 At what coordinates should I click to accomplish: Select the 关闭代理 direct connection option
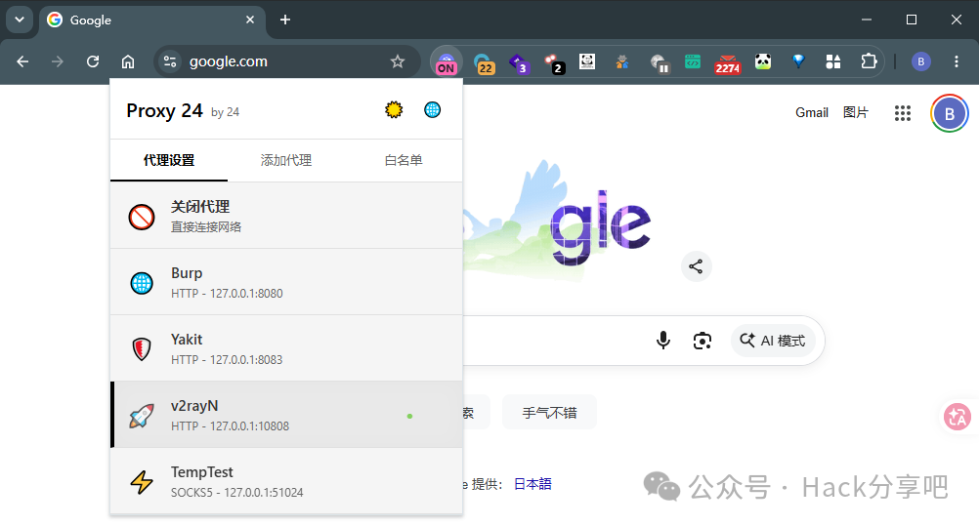(x=286, y=216)
